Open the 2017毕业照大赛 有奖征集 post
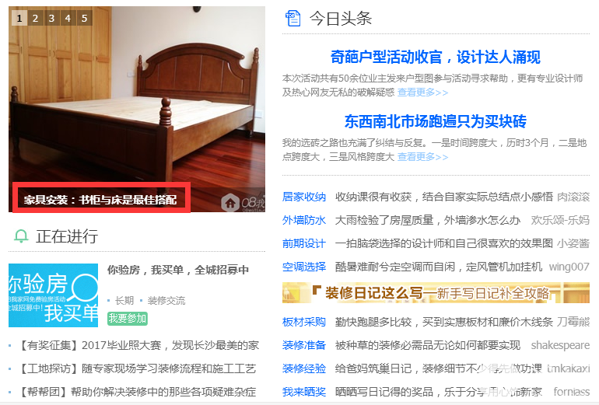 click(x=138, y=345)
